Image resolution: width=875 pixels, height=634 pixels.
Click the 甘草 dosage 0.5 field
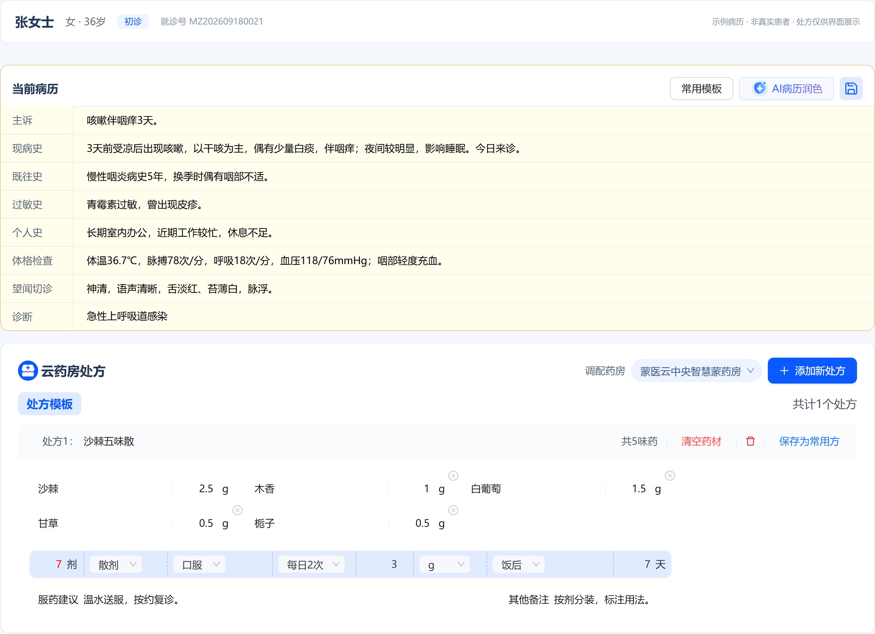click(x=206, y=523)
